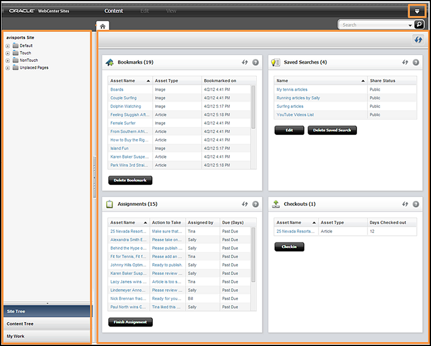This screenshot has width=431, height=346.
Task: Sort Assignments by Asset Name column
Action: pyautogui.click(x=128, y=222)
